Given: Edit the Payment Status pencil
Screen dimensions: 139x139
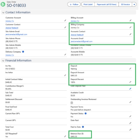Looking at the screenshot, I should pyautogui.click(x=131, y=116).
